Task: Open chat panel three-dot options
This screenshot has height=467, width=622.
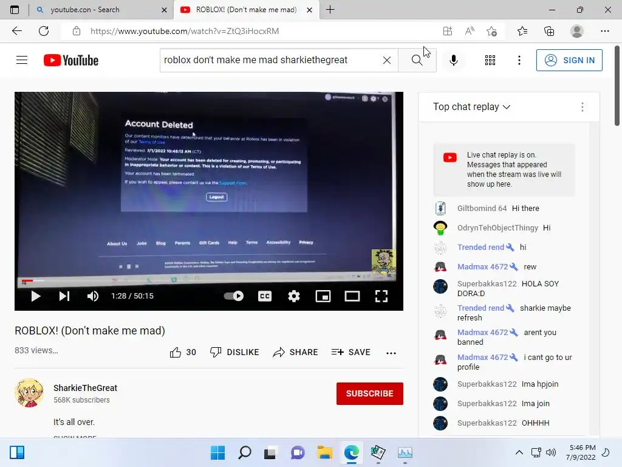Action: (x=583, y=107)
